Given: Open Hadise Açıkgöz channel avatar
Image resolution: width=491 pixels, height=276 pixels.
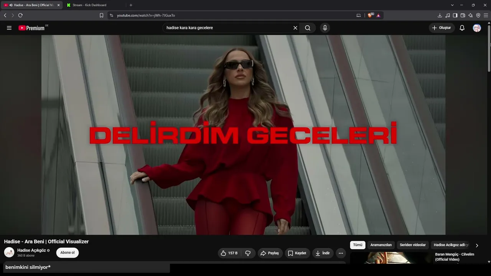Looking at the screenshot, I should 9,252.
